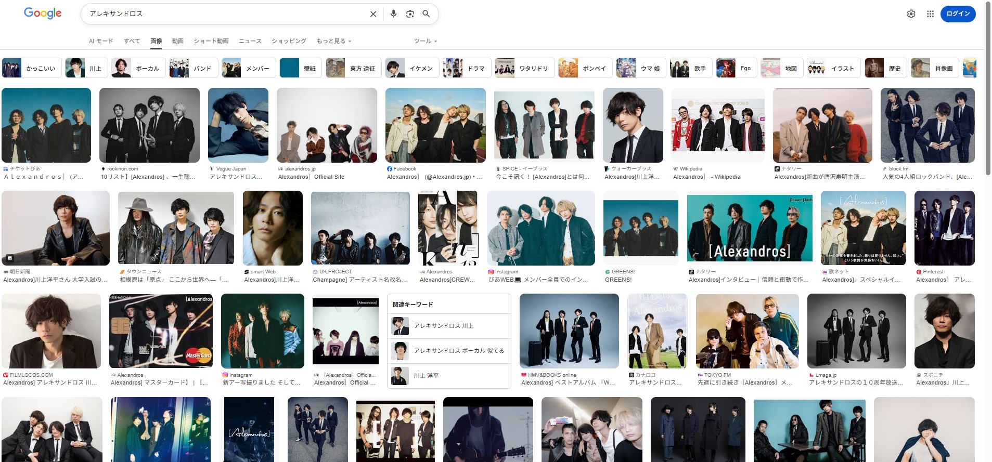The image size is (992, 462).
Task: Switch to the ニュース tab
Action: point(250,41)
